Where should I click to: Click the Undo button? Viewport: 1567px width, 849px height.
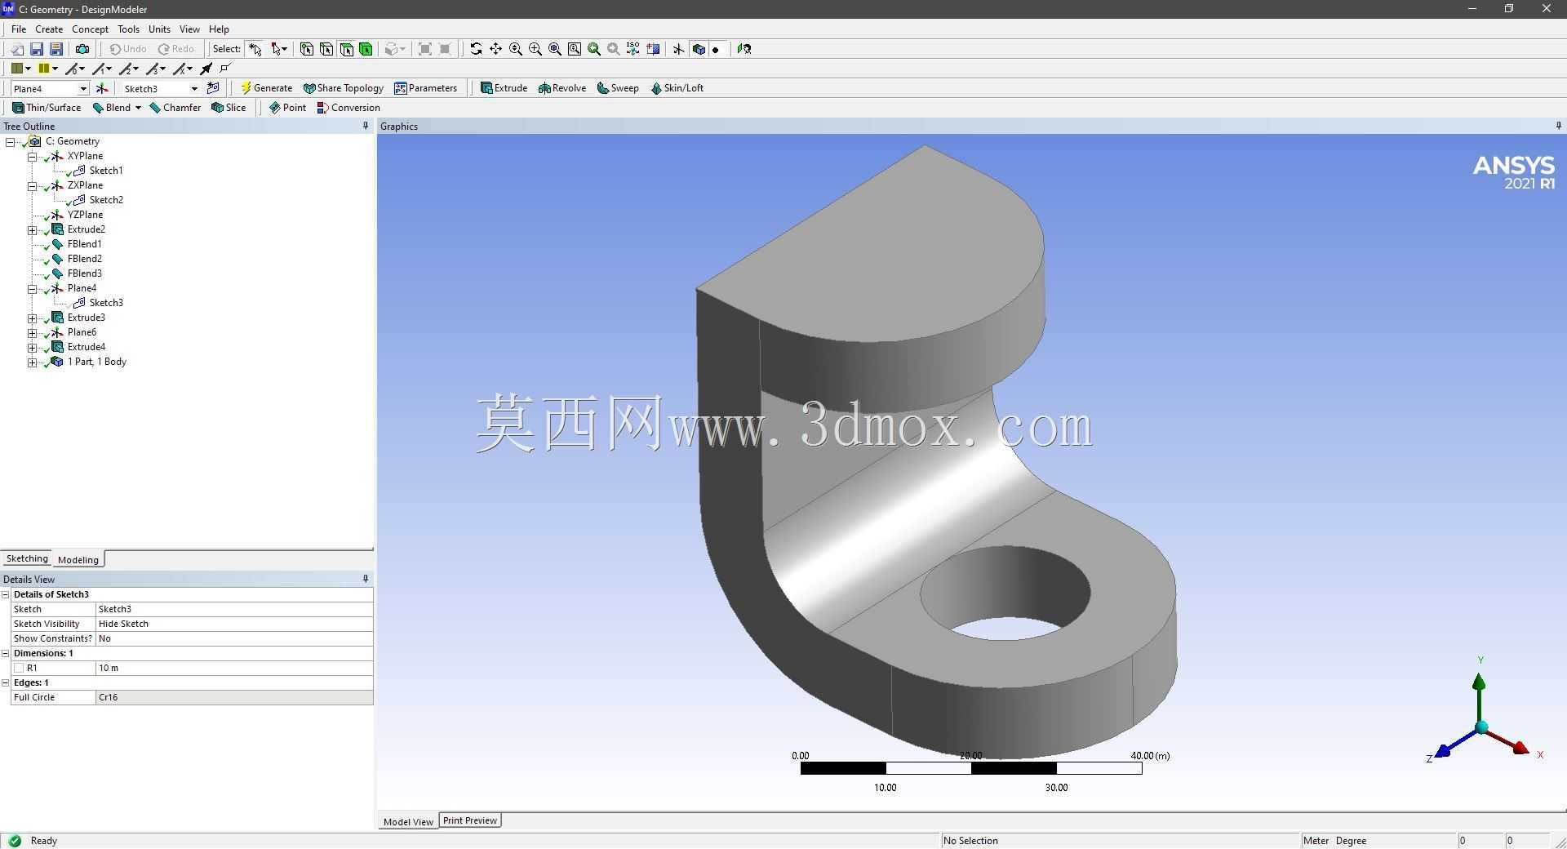tap(128, 49)
